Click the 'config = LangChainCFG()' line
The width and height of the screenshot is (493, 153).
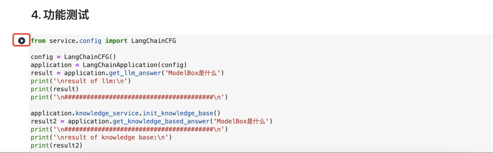[73, 57]
